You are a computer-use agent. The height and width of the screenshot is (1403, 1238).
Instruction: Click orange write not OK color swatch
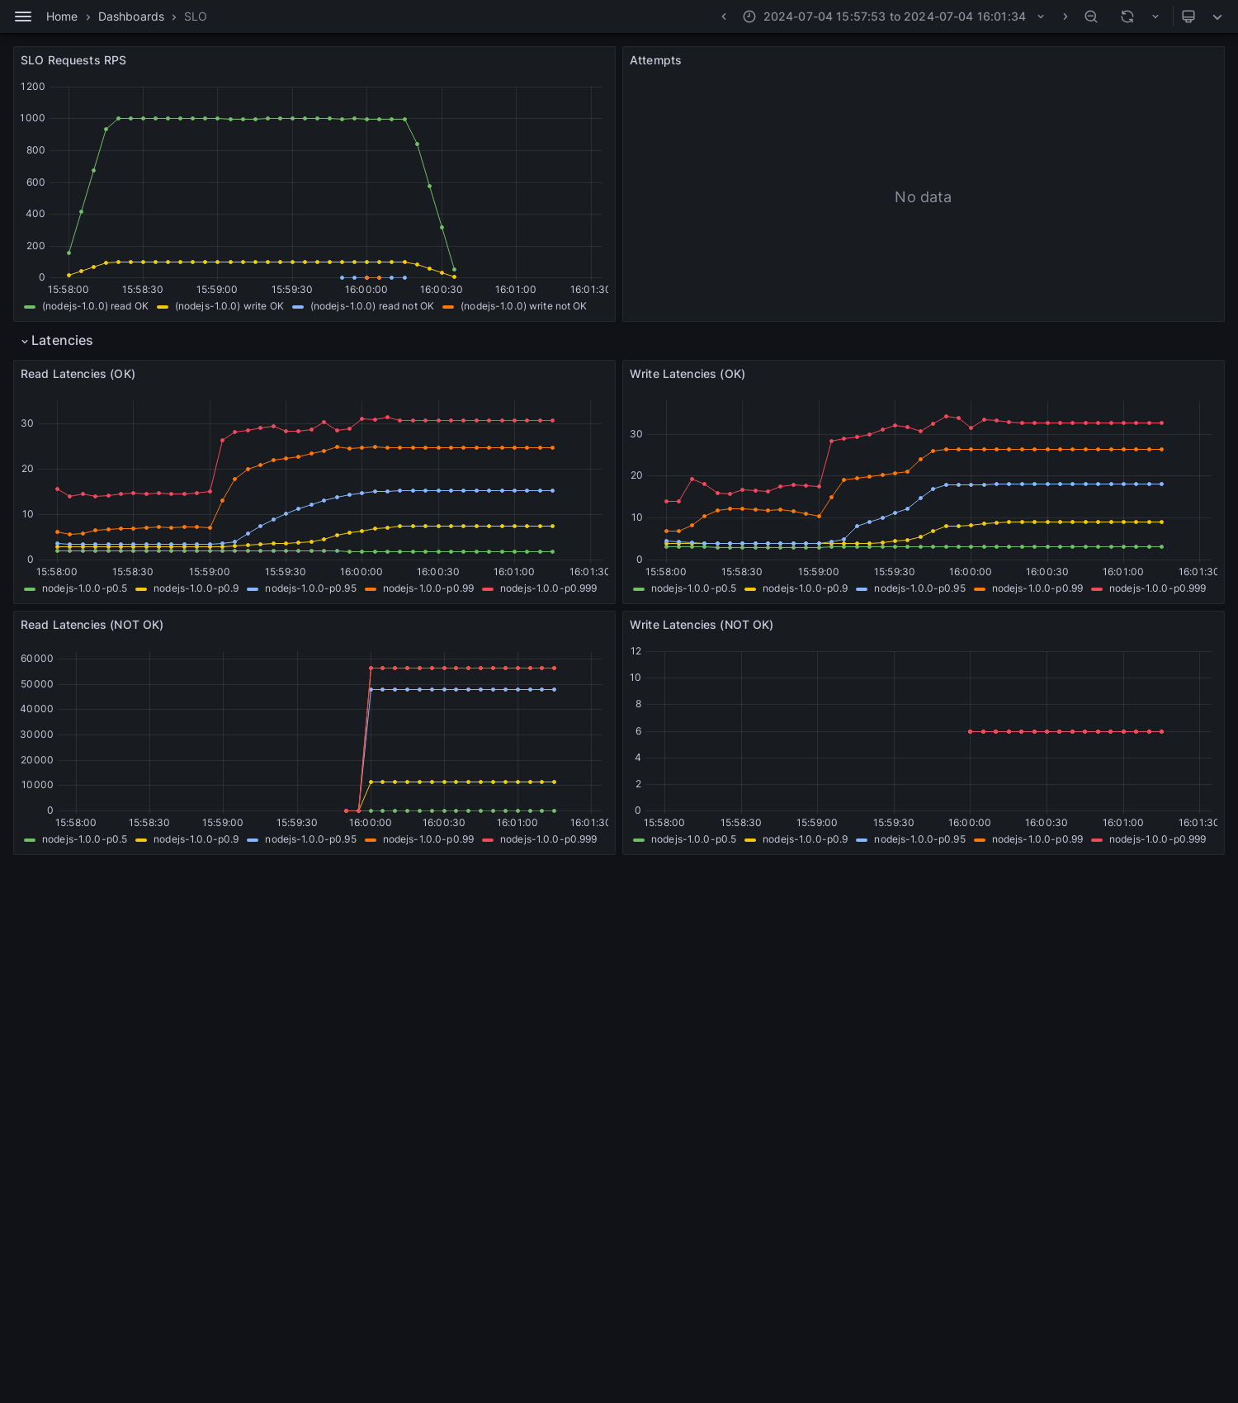(x=448, y=307)
